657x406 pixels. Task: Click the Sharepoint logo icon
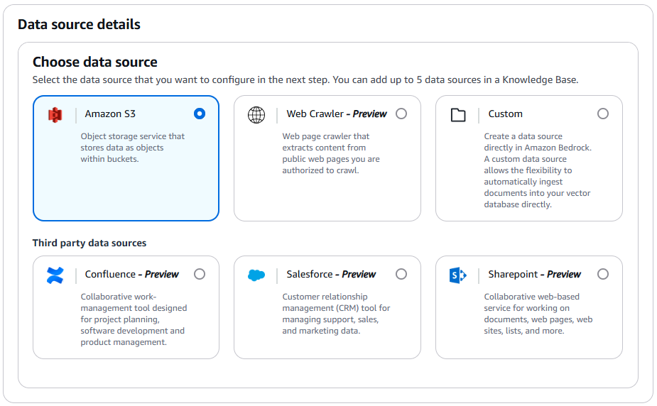(x=458, y=275)
